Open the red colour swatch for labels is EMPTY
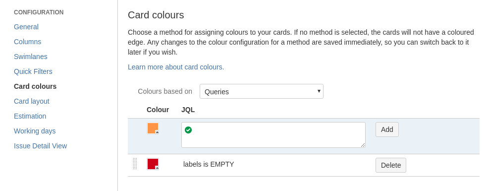The image size is (488, 191). tap(153, 164)
